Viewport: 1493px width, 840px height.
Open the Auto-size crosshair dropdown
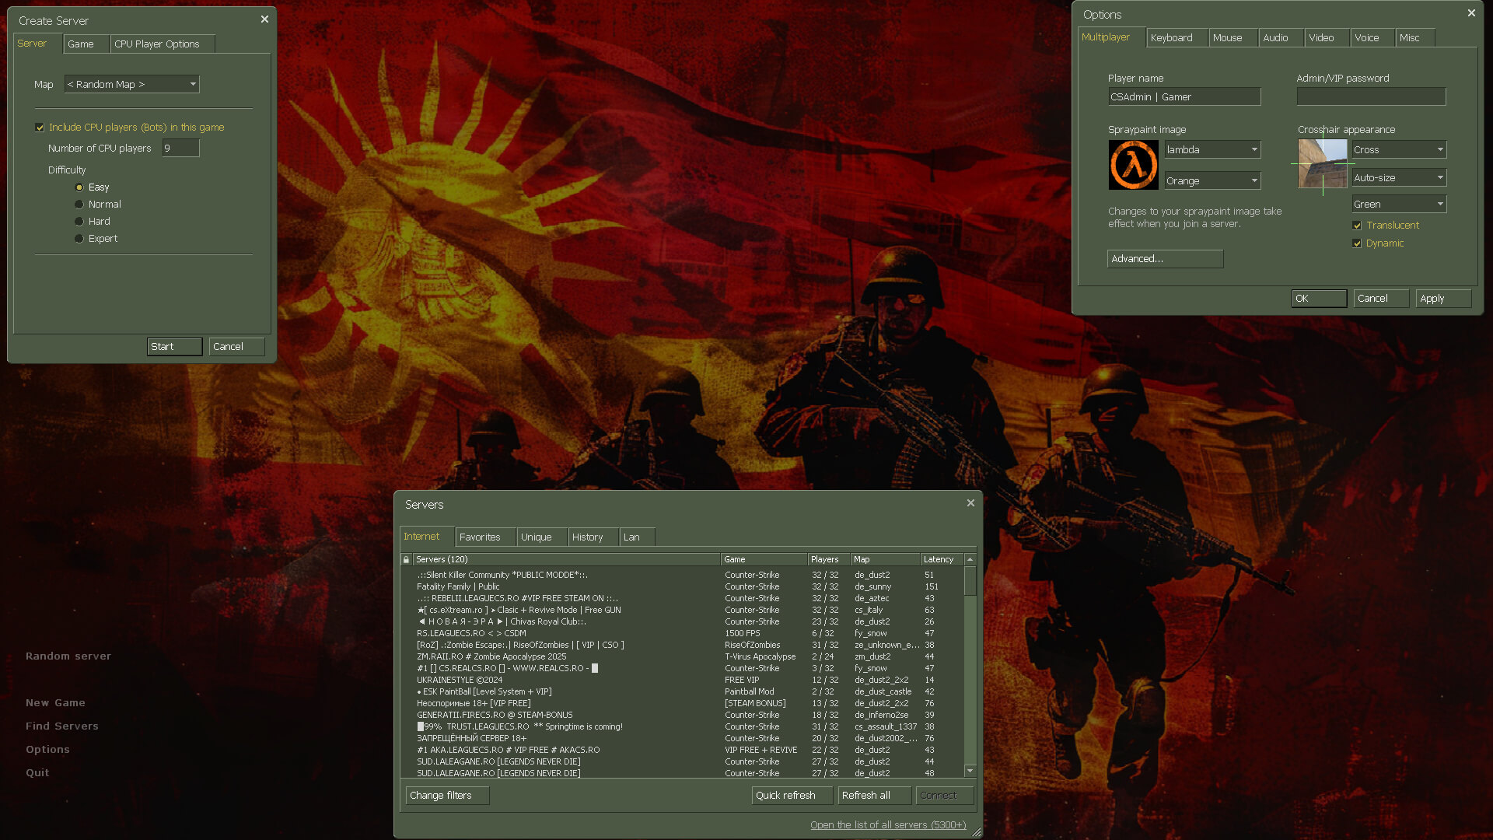click(1399, 177)
